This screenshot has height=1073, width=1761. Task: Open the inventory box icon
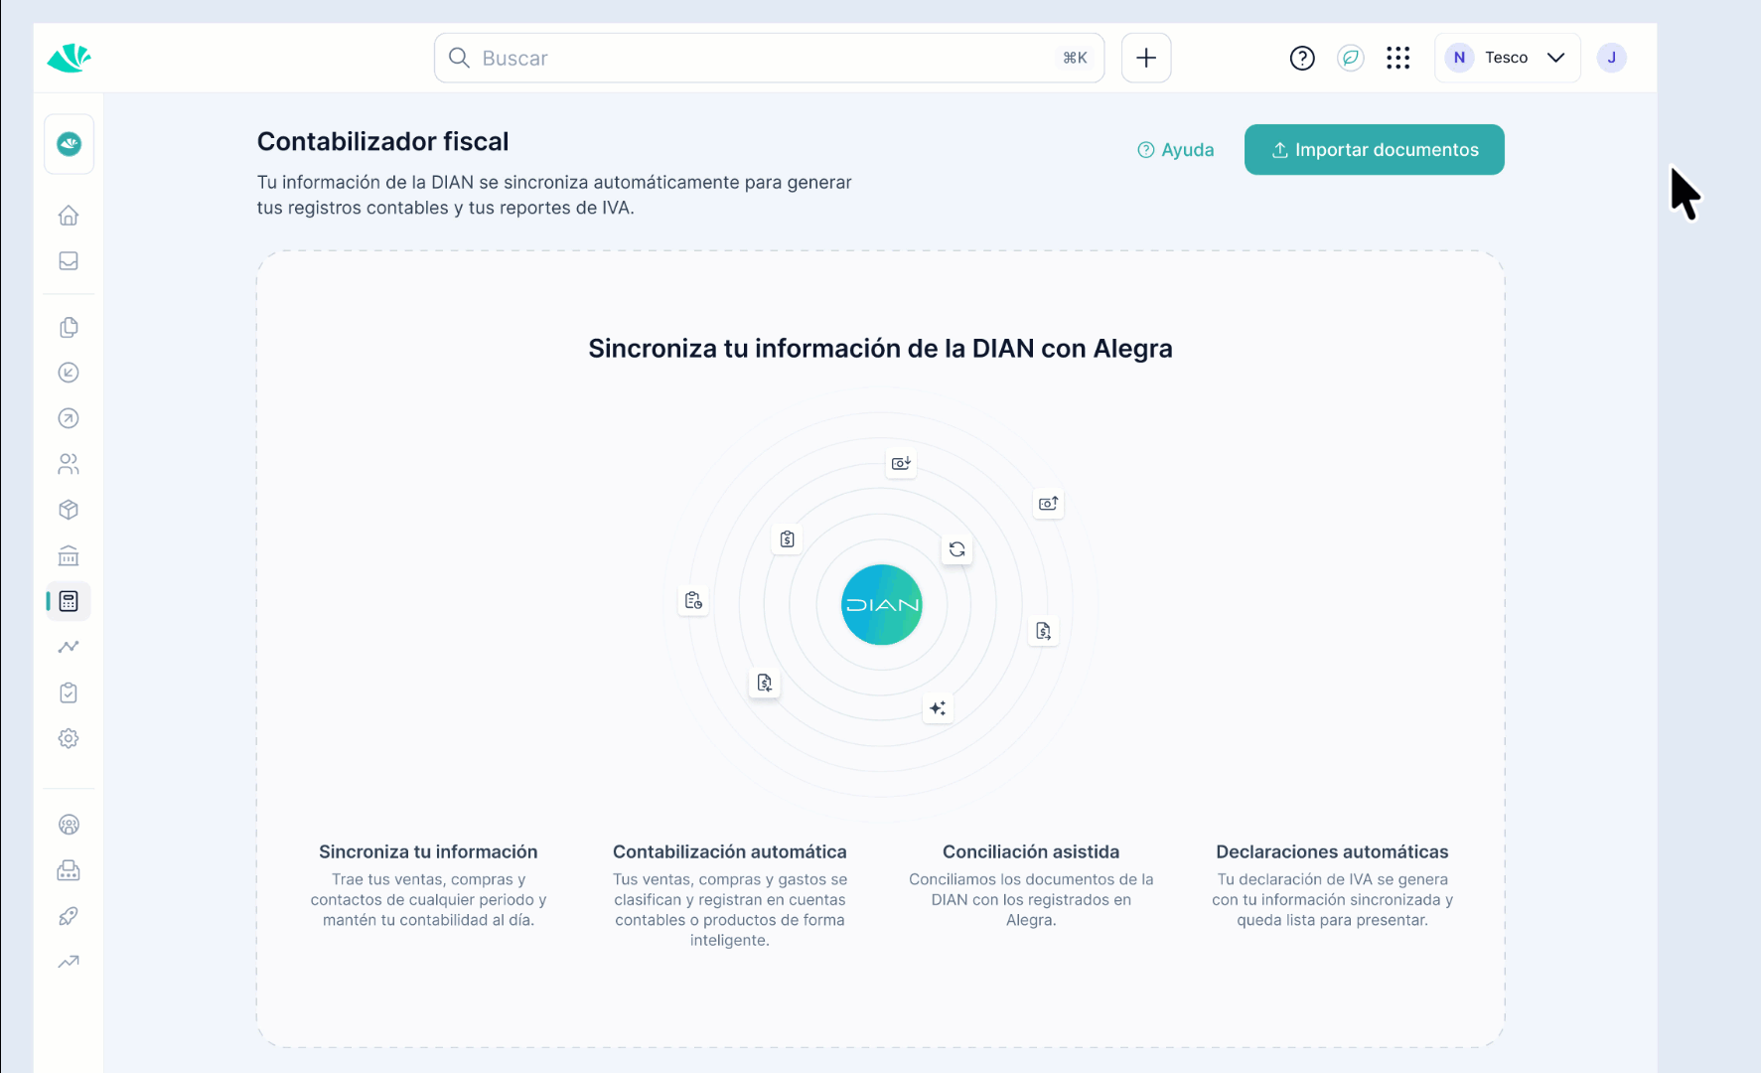point(69,510)
